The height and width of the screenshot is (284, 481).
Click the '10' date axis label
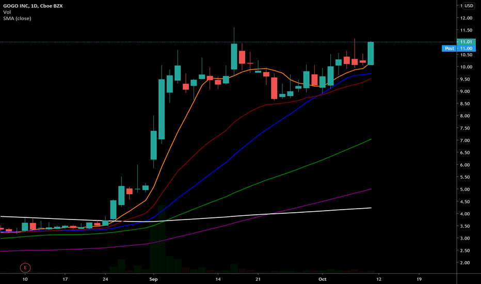(x=25, y=279)
